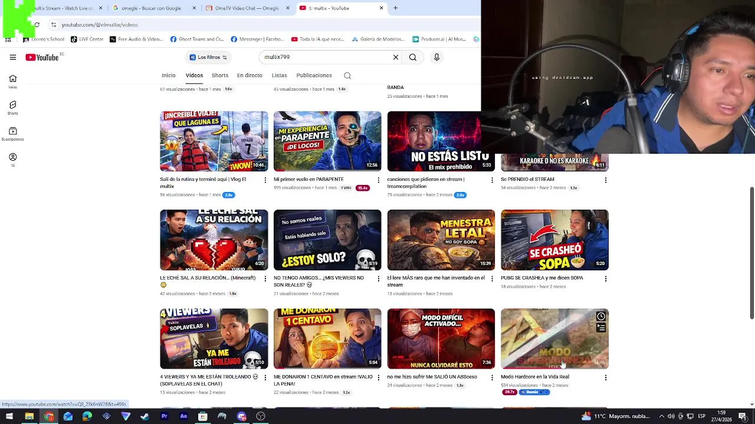This screenshot has height=424, width=755.
Task: Open options for PUBG SE CRASHEA video
Action: tap(605, 279)
